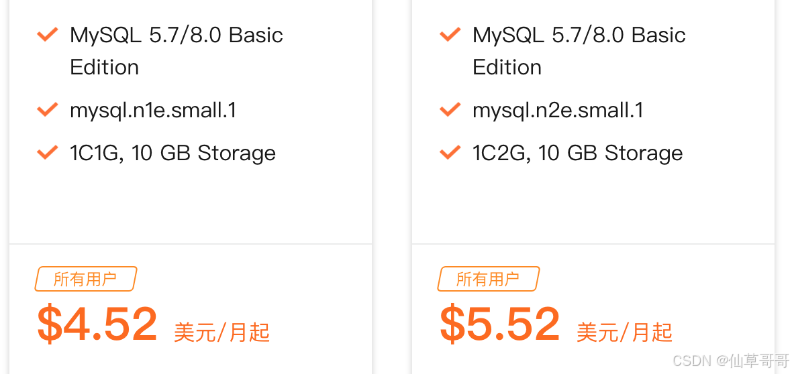Select MySQL 5.7/8.0 Basic Edition text in left card
792x374 pixels.
pos(176,51)
